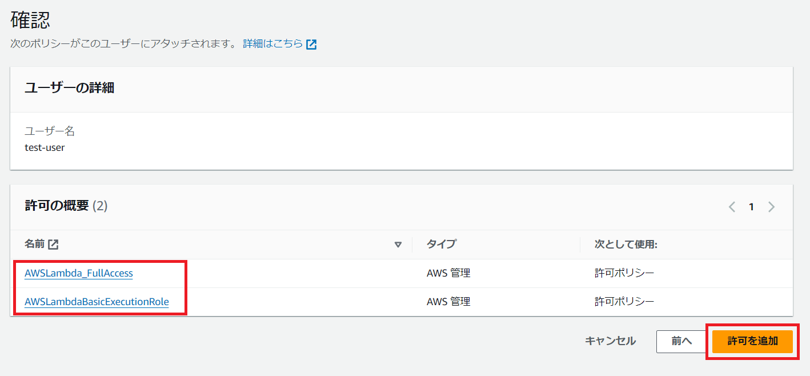Screen dimensions: 810x376
Task: Click the タイプ column header
Action: (x=441, y=245)
